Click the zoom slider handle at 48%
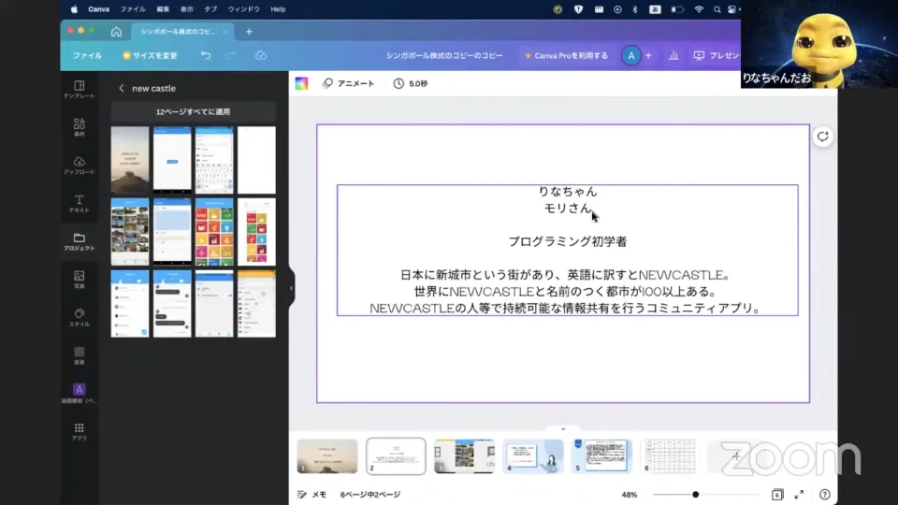 click(x=695, y=494)
